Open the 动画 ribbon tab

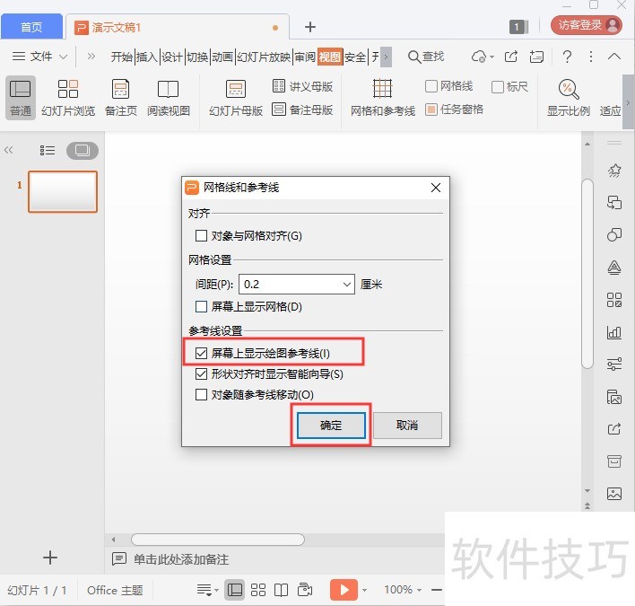[222, 57]
